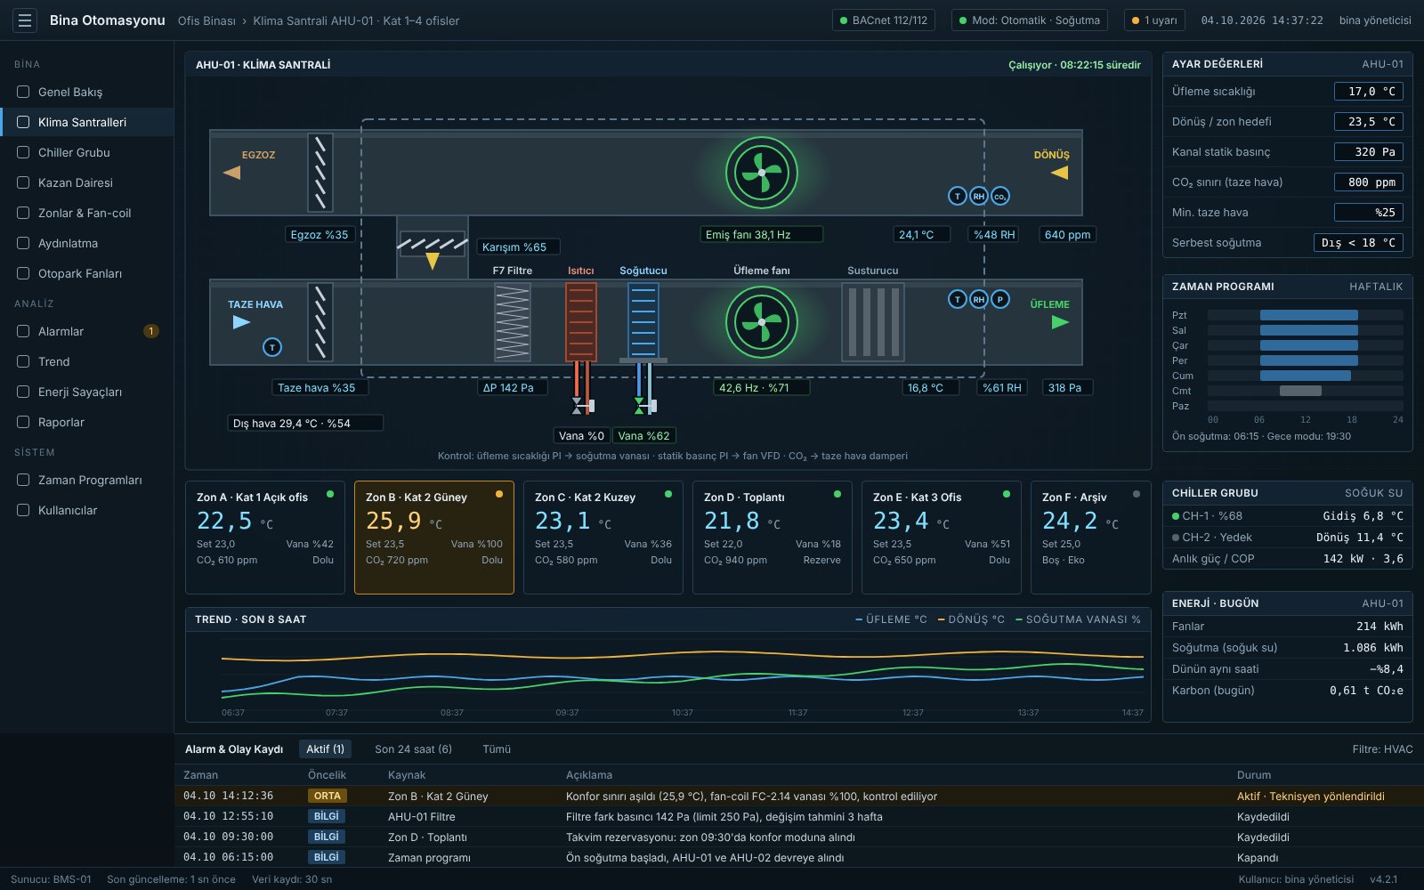
Task: Open Chiller Grubu in sidebar
Action: point(87,152)
